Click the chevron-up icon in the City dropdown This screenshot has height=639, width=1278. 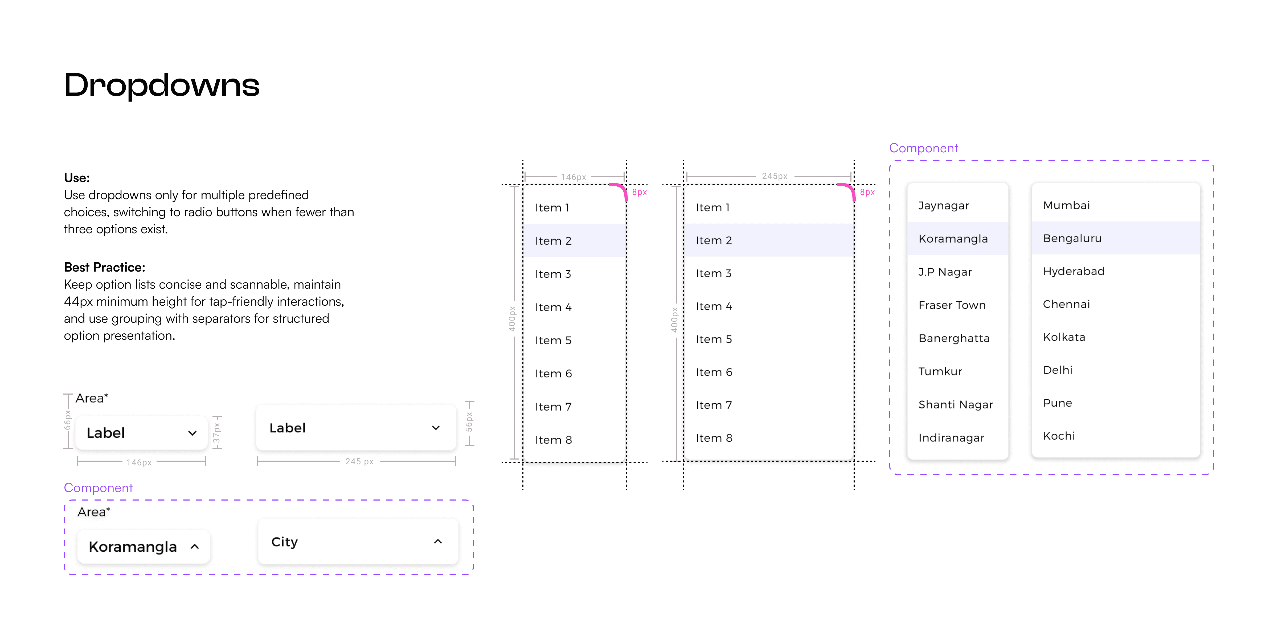pos(437,541)
